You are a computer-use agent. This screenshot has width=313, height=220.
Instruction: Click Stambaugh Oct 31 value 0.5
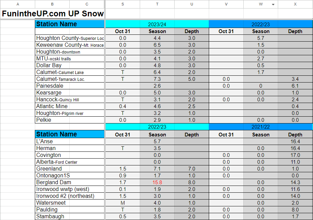(x=123, y=216)
